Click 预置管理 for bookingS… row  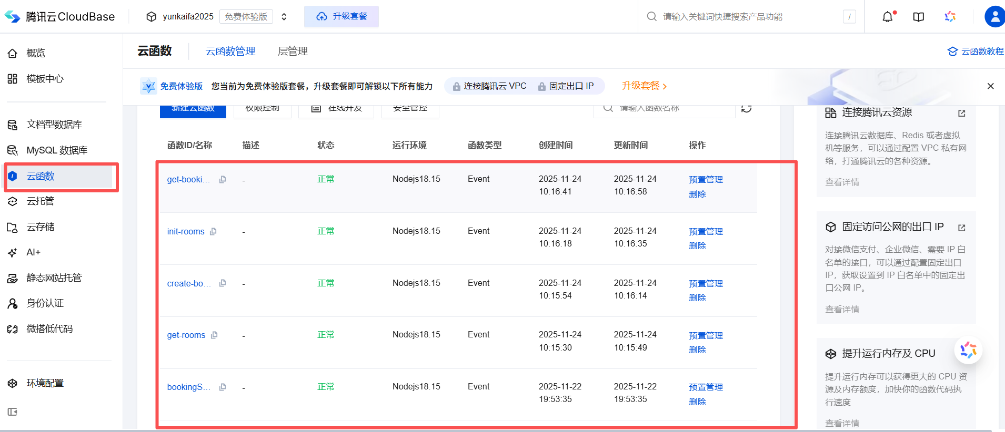706,387
